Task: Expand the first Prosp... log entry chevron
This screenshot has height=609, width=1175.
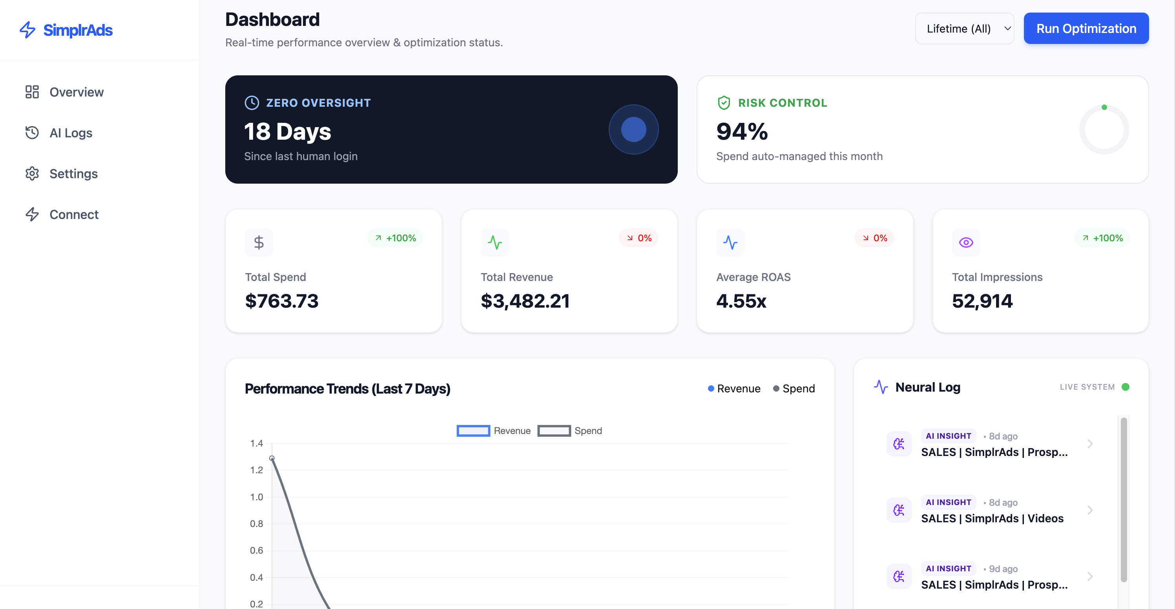Action: point(1090,444)
